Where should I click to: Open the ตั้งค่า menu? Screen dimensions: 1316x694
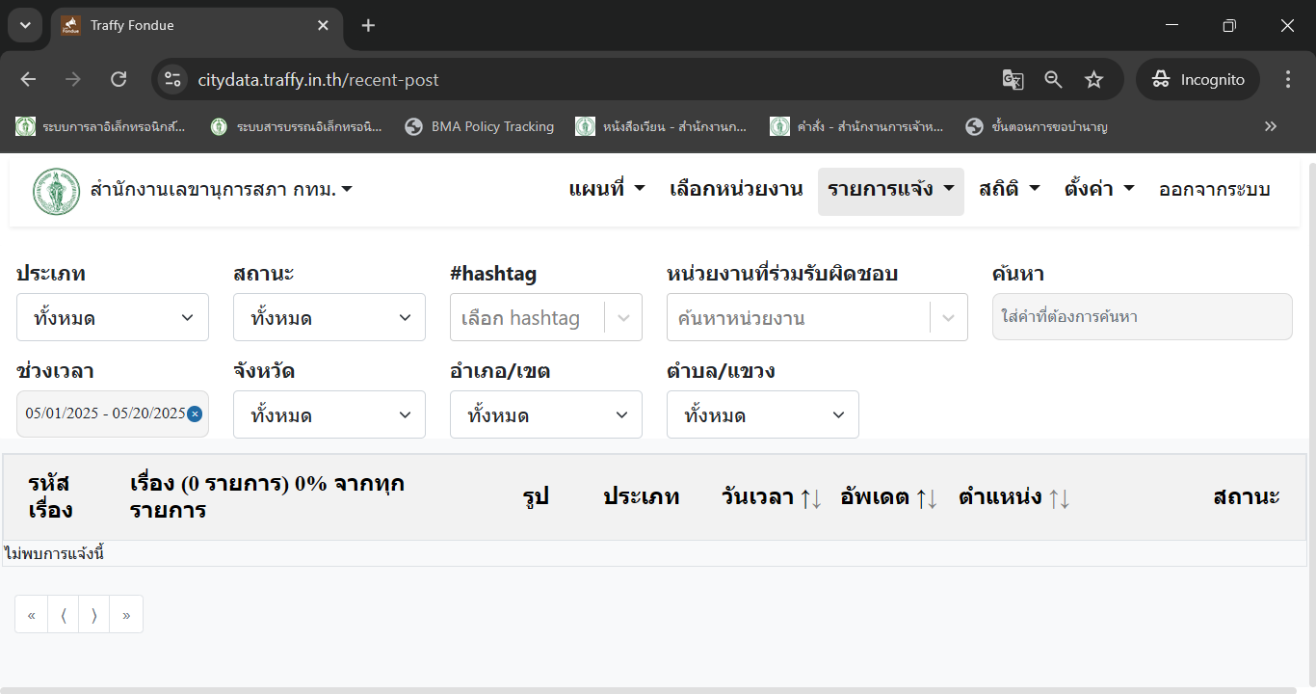pyautogui.click(x=1099, y=190)
